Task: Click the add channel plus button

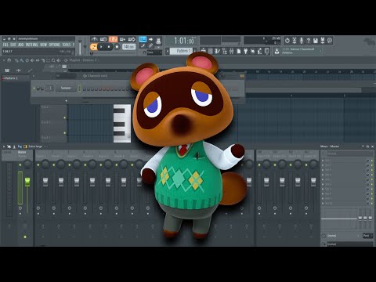Action: coord(66,101)
